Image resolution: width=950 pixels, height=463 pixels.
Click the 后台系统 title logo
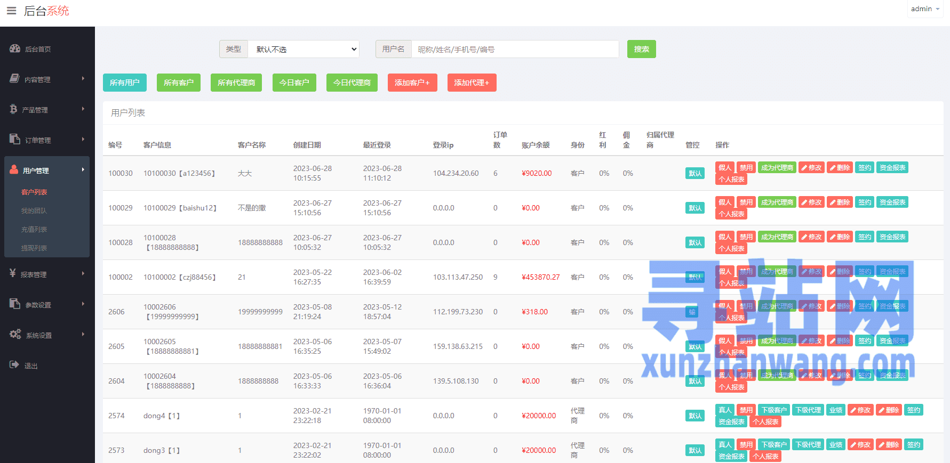46,11
